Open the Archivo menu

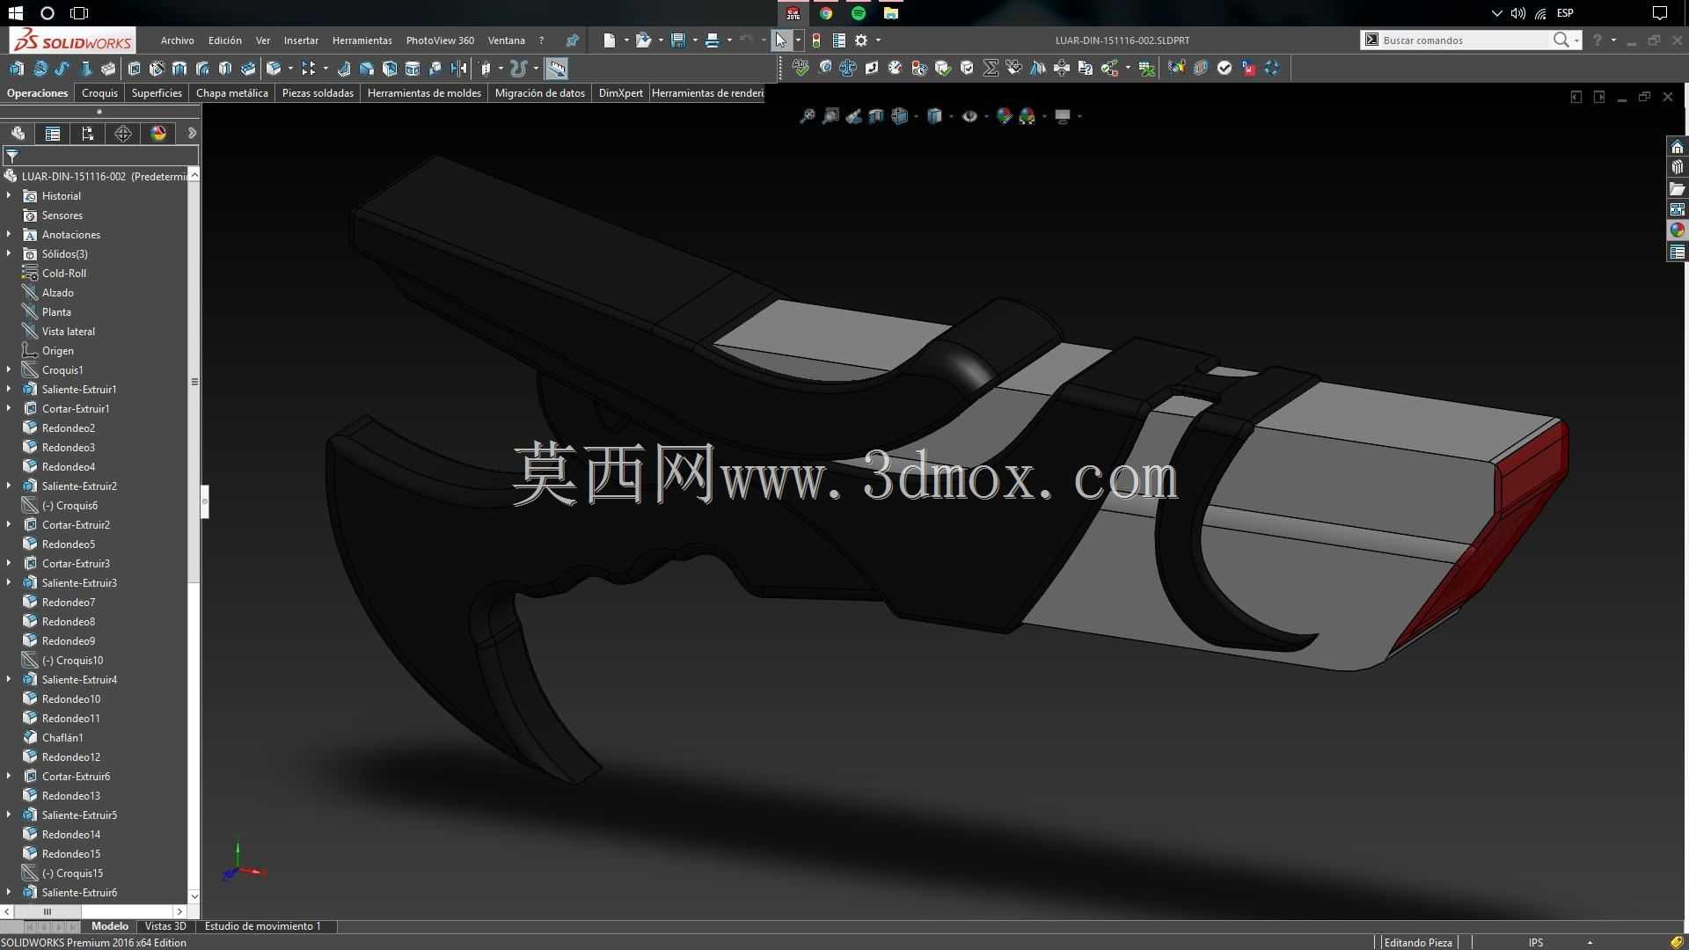coord(177,40)
